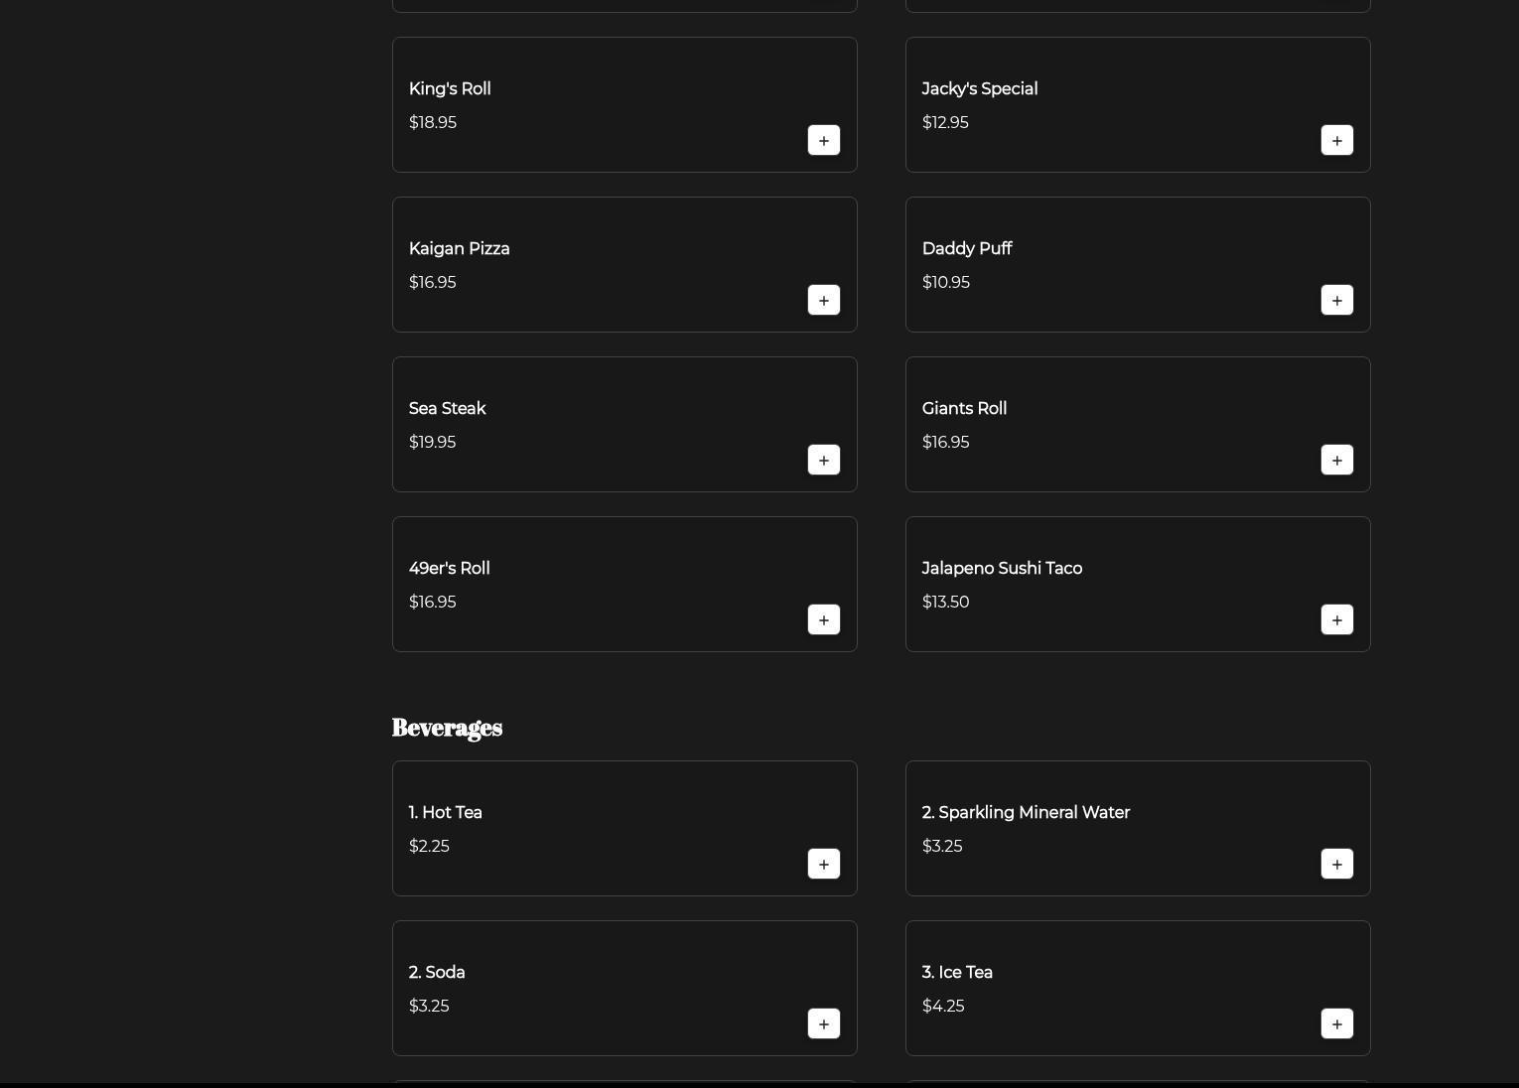Image resolution: width=1519 pixels, height=1088 pixels.
Task: Click the Beverages section heading
Action: click(x=447, y=728)
